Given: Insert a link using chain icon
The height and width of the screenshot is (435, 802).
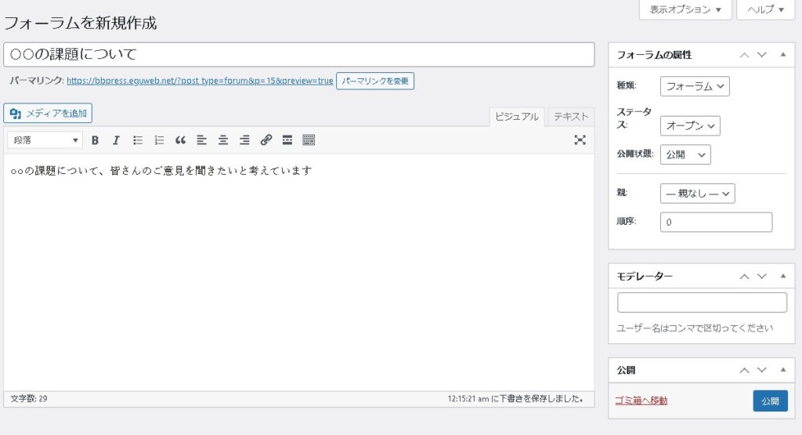Looking at the screenshot, I should coord(266,140).
